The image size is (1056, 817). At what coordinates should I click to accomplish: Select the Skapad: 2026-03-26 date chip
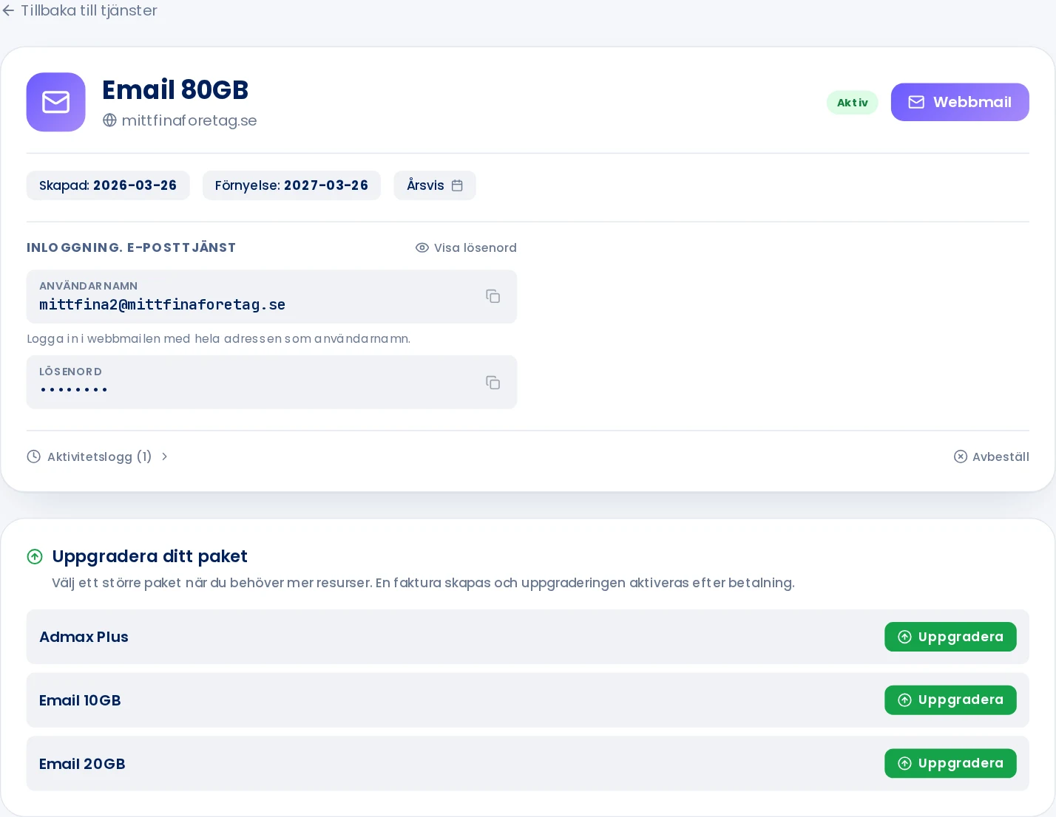click(108, 185)
